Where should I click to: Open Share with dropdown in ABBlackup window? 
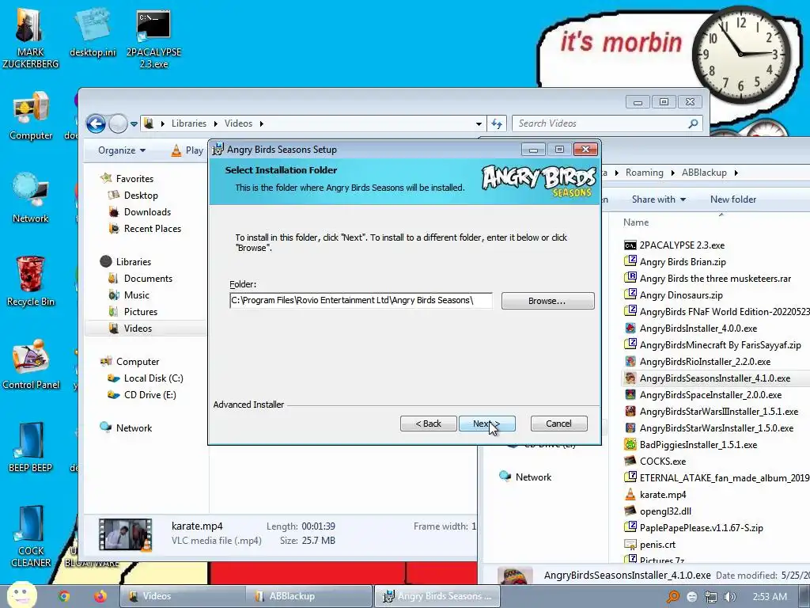tap(659, 199)
